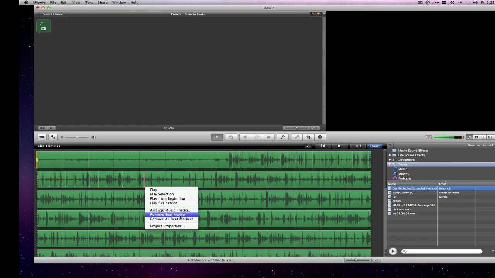This screenshot has width=495, height=278.
Task: Expand the GarageBand folder
Action: point(390,160)
